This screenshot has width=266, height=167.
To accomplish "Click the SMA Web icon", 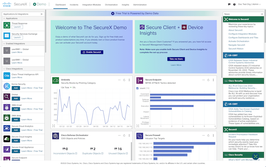I will [x=7, y=118].
